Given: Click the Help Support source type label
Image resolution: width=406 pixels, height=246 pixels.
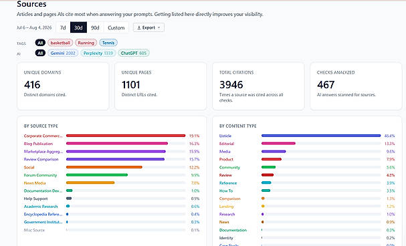Looking at the screenshot, I should (35, 199).
